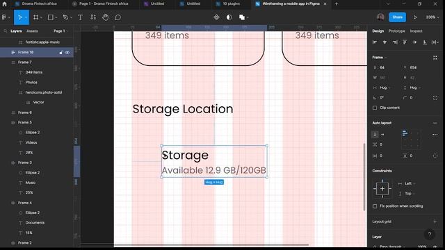Click Align right icon
Screen dimensions: 445x250
pyautogui.click(x=395, y=42)
